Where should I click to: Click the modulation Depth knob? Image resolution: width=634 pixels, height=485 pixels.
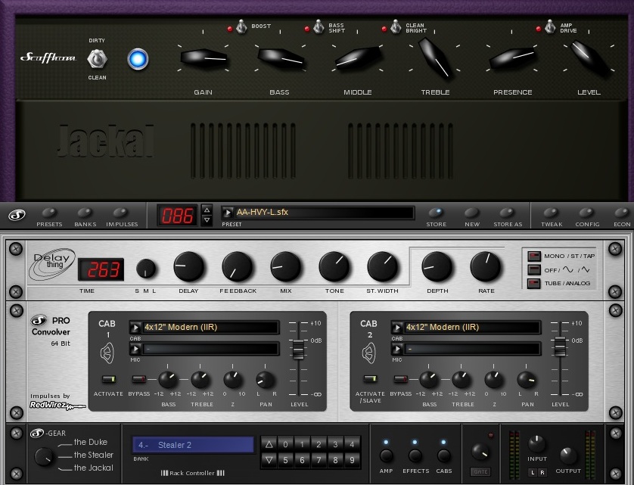tap(437, 267)
